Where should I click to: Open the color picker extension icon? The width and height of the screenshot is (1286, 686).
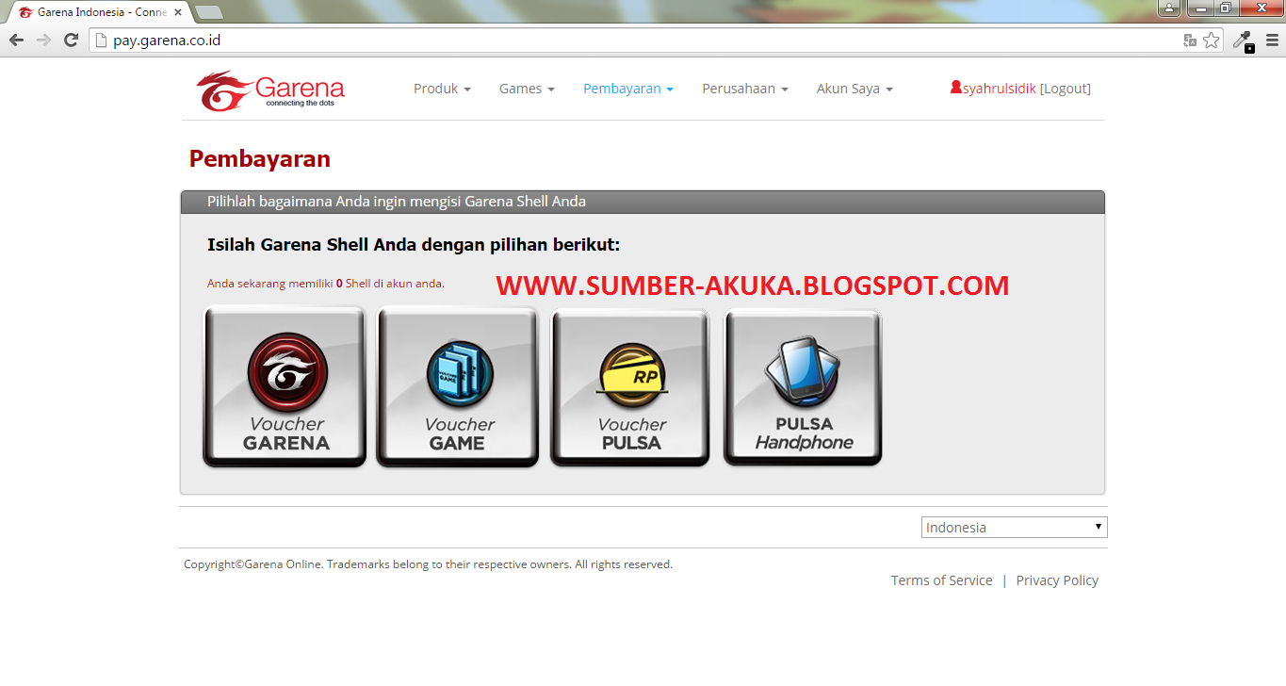click(x=1243, y=41)
